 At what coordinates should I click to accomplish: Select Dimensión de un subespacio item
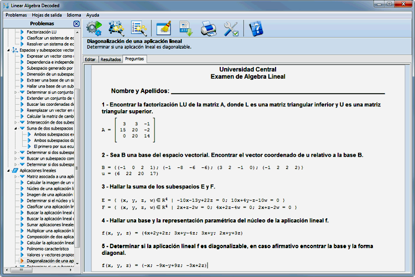pos(50,74)
